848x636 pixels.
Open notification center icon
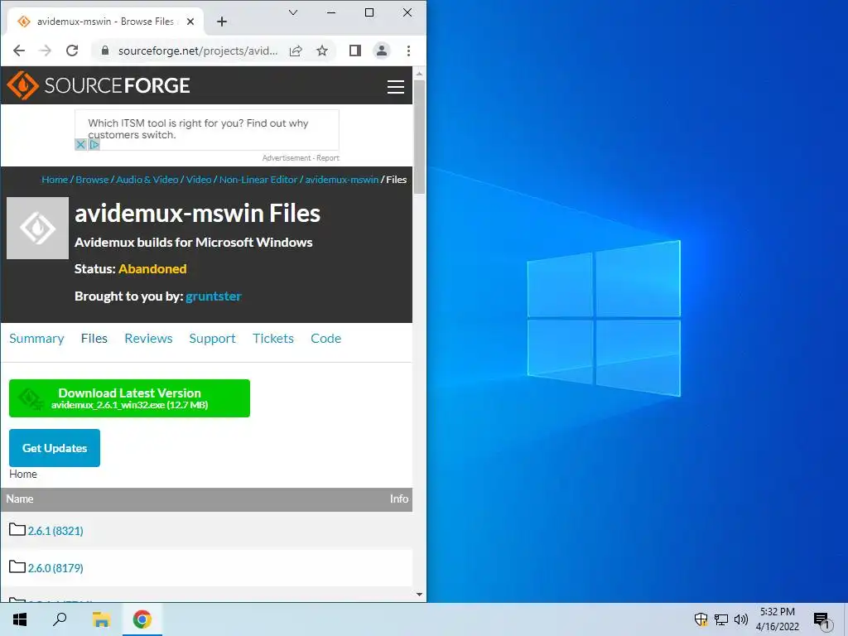tap(821, 619)
